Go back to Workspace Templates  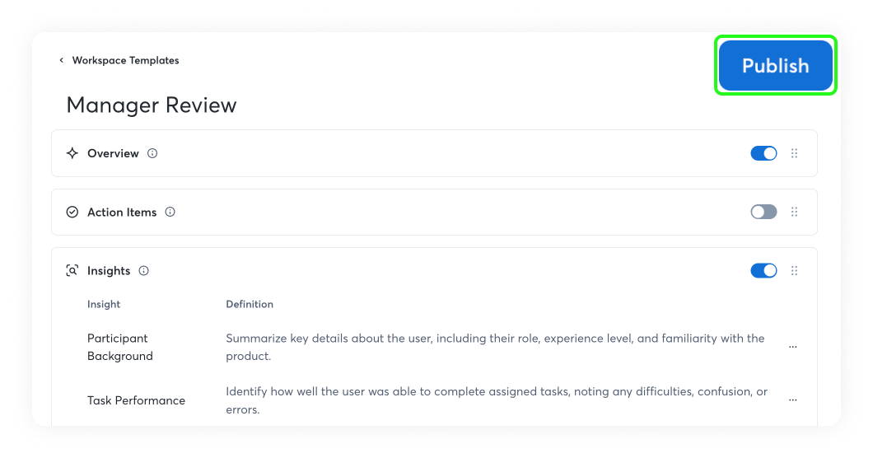tap(125, 60)
